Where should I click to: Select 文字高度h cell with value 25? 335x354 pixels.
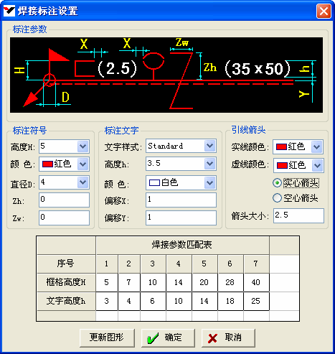point(256,301)
